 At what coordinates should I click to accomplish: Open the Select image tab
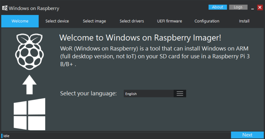(x=94, y=21)
